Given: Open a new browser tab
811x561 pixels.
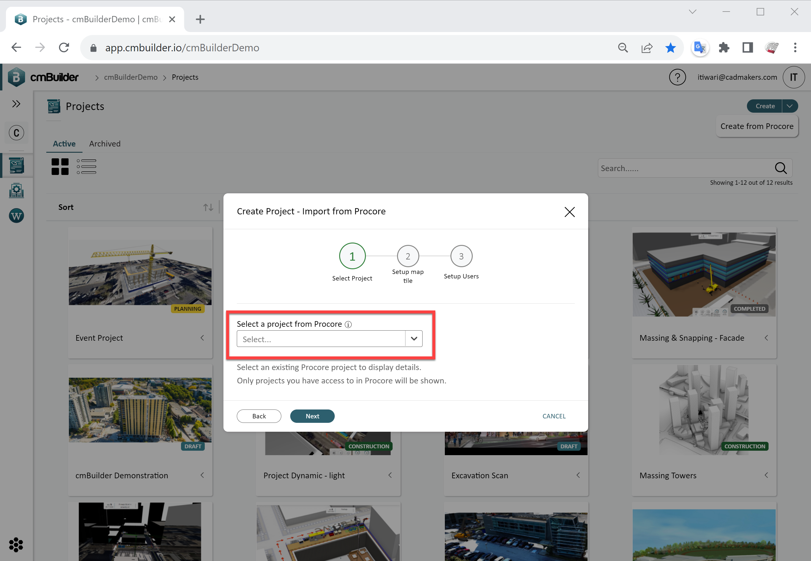Looking at the screenshot, I should [200, 19].
